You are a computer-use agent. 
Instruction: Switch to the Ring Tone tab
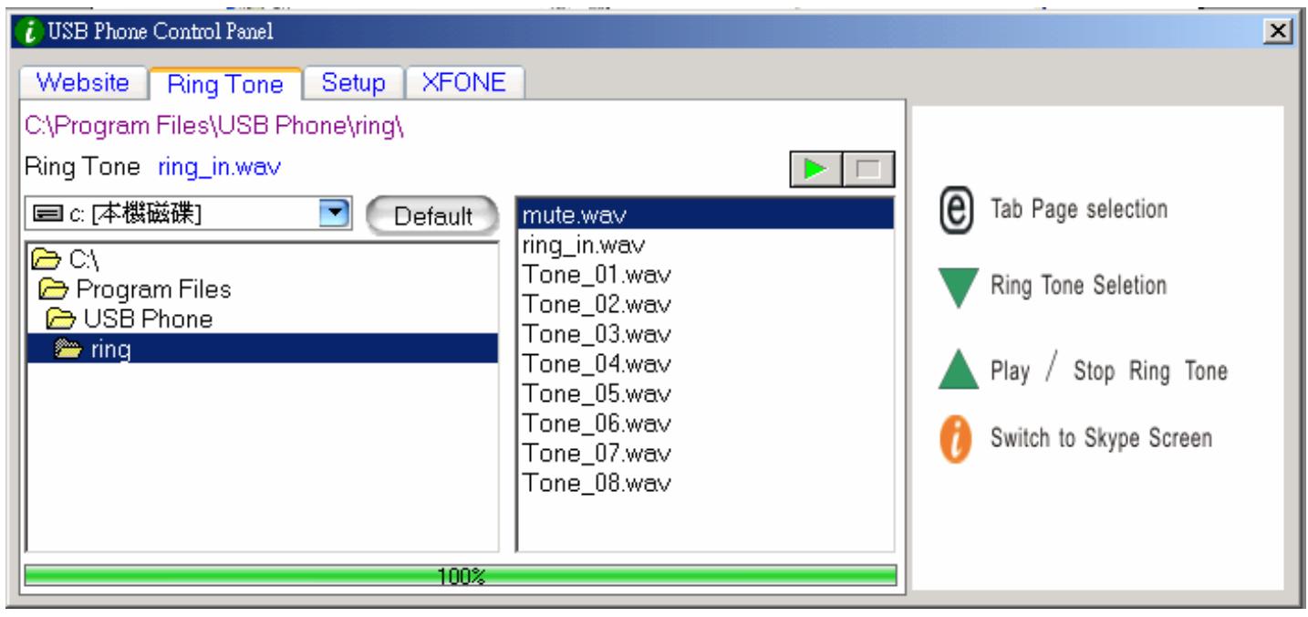[x=225, y=84]
